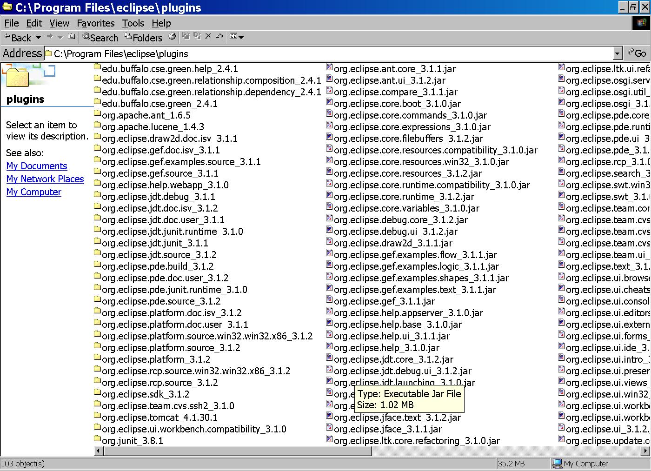Viewport: 651px width, 471px height.
Task: Open the My Documents link
Action: tap(37, 166)
